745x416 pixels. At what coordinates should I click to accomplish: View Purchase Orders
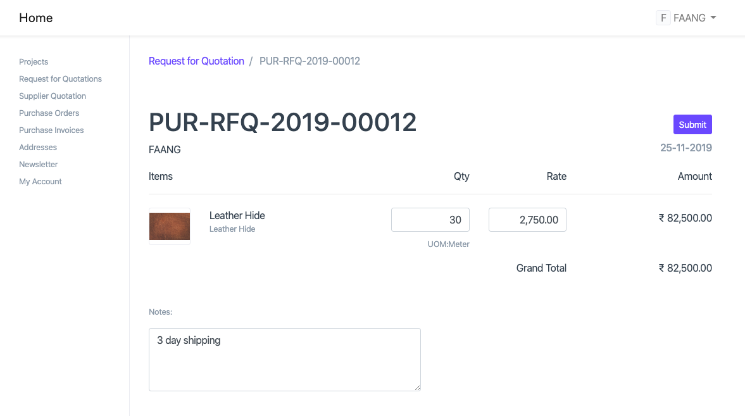(49, 113)
